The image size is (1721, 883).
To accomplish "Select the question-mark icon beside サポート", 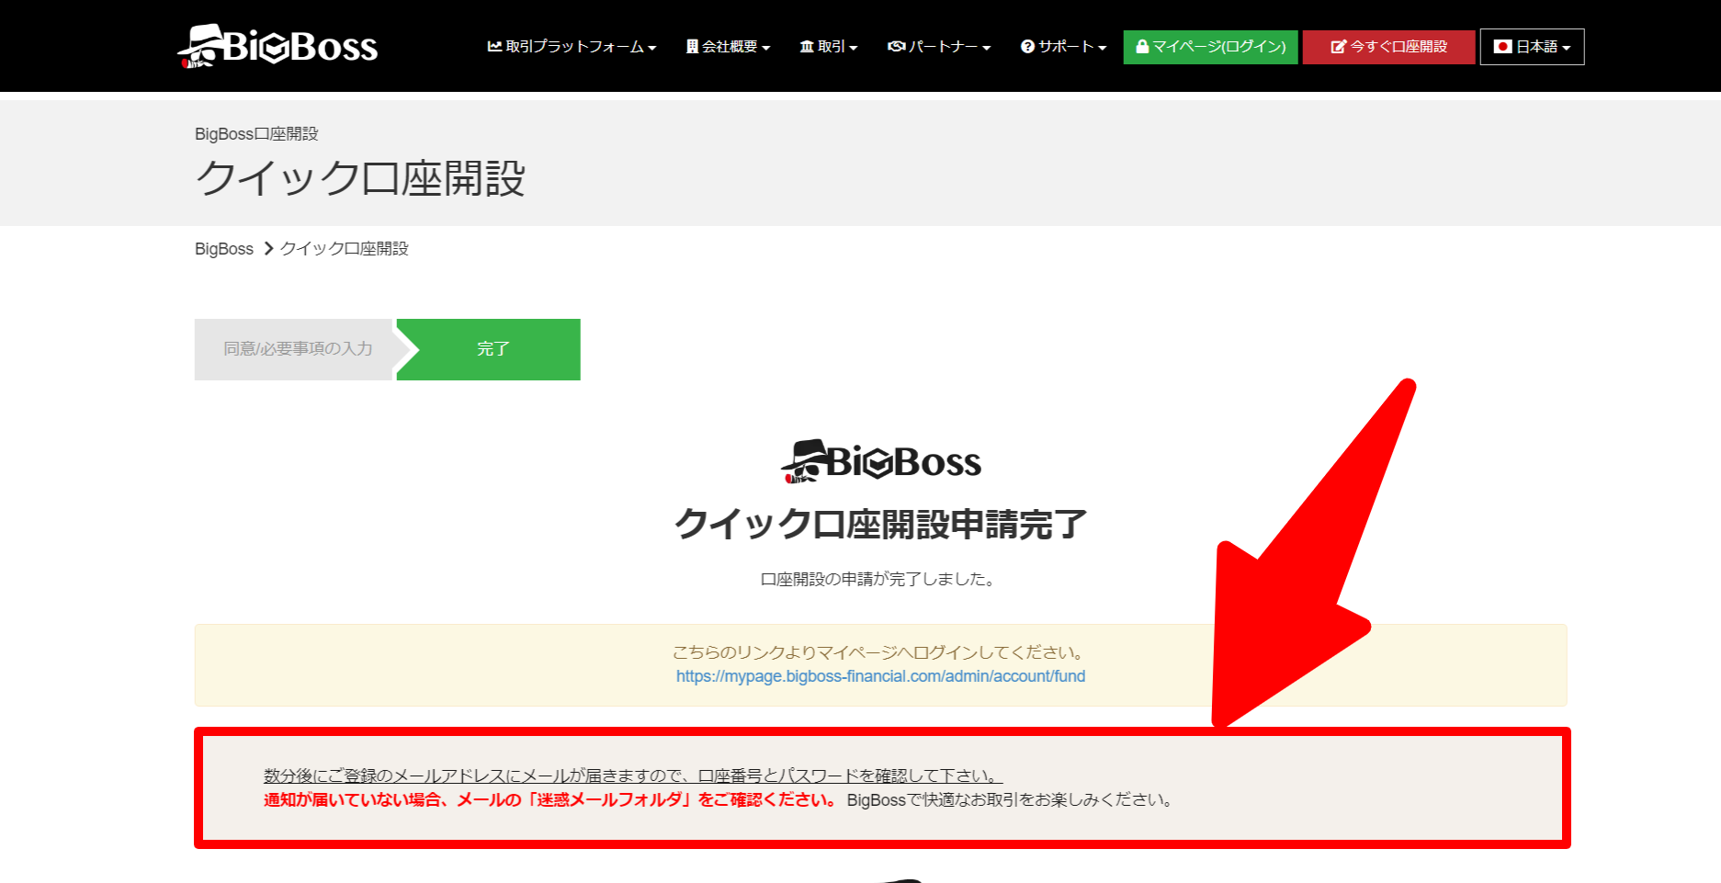I will click(x=1026, y=47).
